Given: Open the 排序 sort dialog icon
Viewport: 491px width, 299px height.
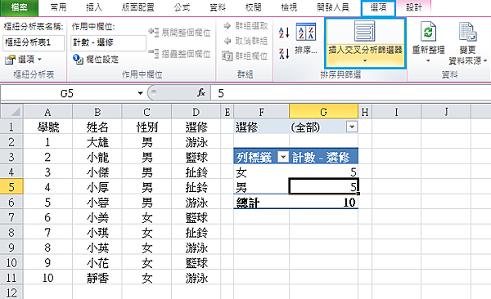Looking at the screenshot, I should coord(306,32).
